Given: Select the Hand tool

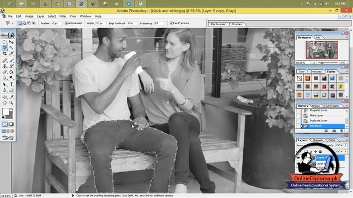Looking at the screenshot, I should 5,103.
